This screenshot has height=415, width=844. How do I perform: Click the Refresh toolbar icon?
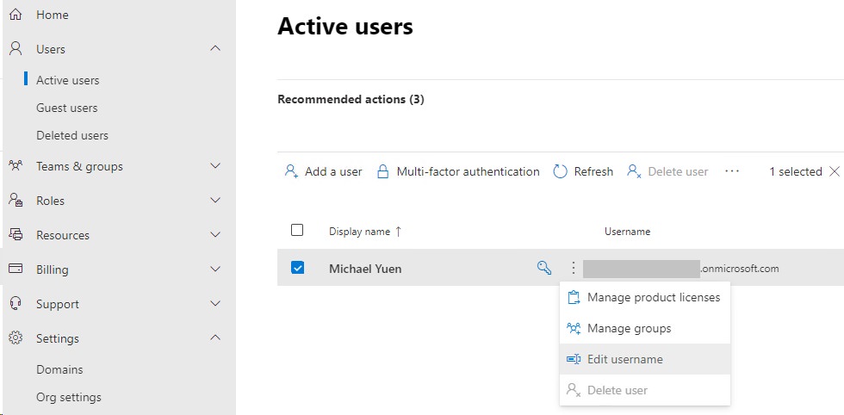pyautogui.click(x=560, y=171)
